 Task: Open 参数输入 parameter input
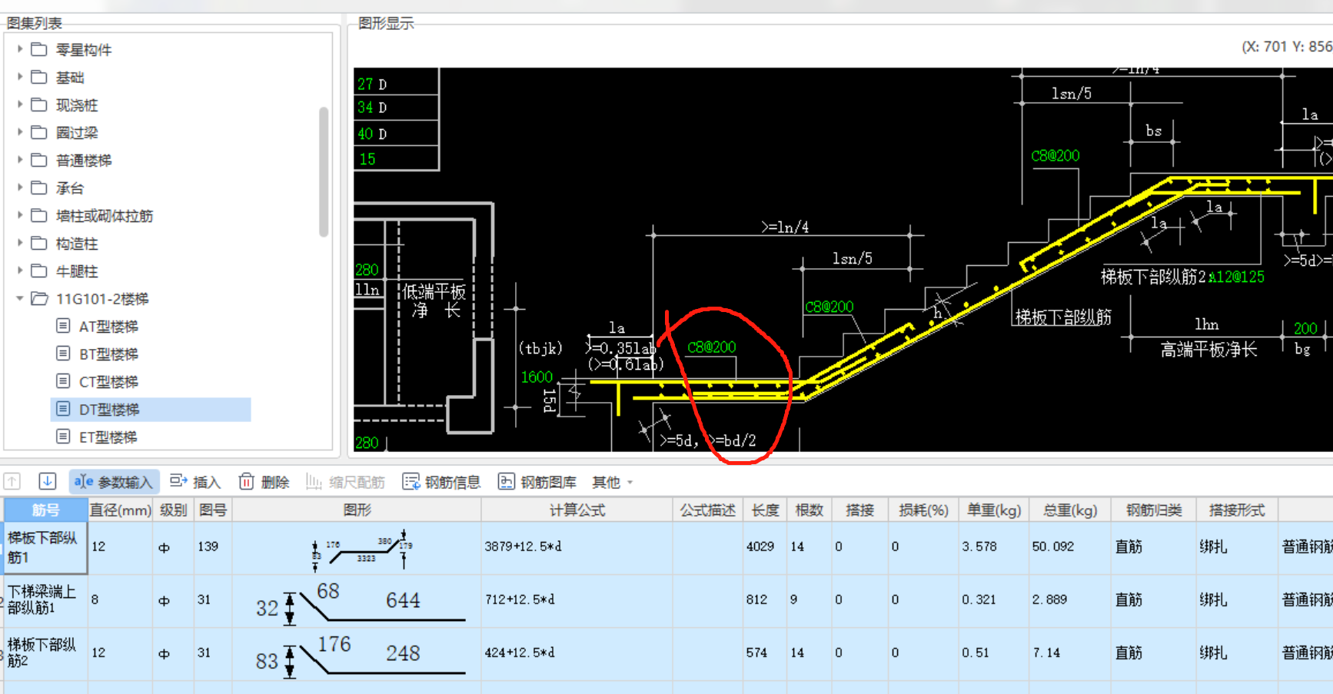[x=114, y=482]
